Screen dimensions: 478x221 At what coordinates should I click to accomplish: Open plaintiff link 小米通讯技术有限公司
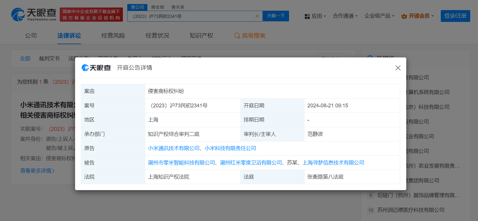174,148
